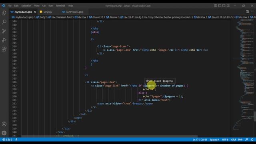The height and width of the screenshot is (144, 256).
Task: Toggle panel layout icon
Action: tap(220, 6)
